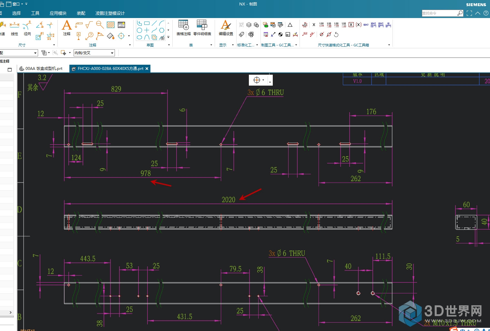Click the linear dimension (线性) tool
This screenshot has width=490, height=331.
(x=14, y=28)
